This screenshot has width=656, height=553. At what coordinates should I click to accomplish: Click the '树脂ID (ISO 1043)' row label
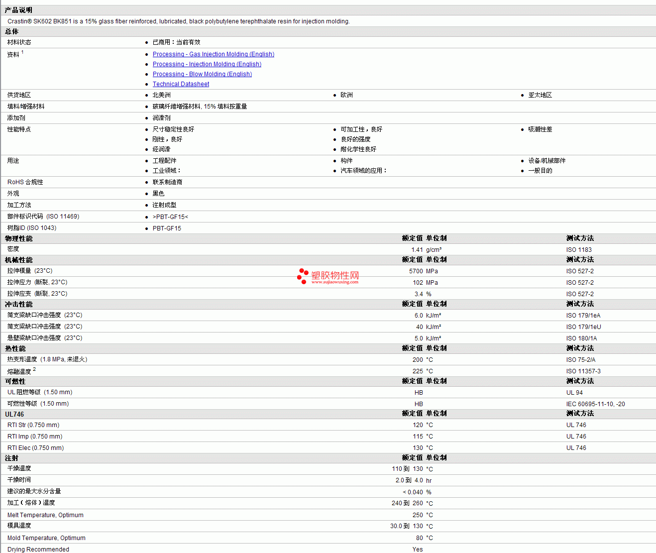(x=32, y=228)
